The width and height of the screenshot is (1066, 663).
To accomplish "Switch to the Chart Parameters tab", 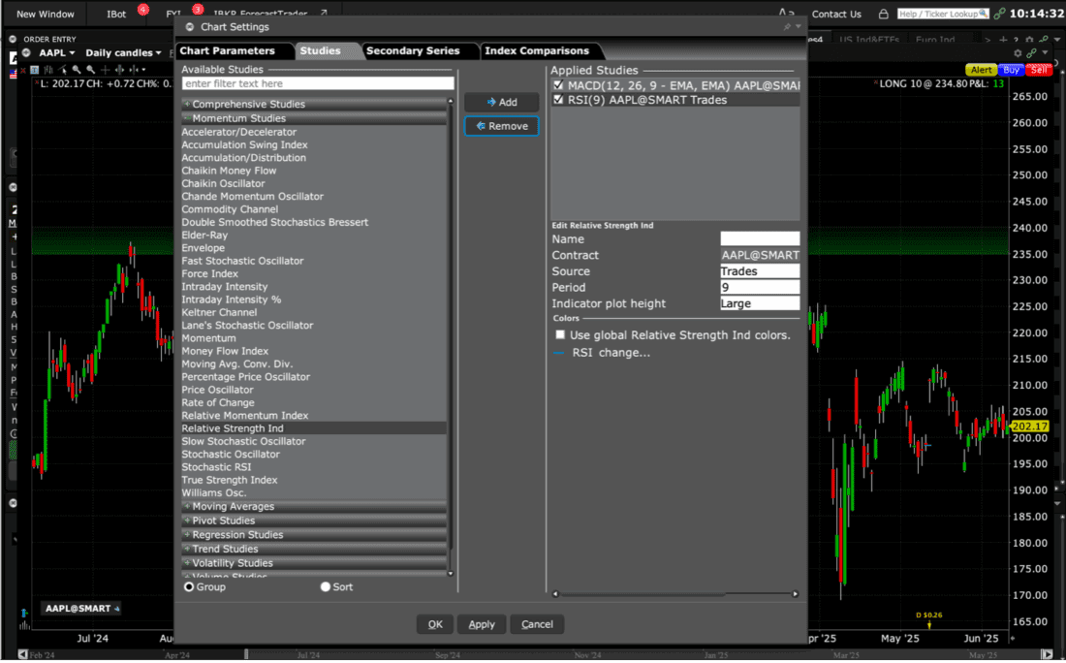I will (228, 50).
